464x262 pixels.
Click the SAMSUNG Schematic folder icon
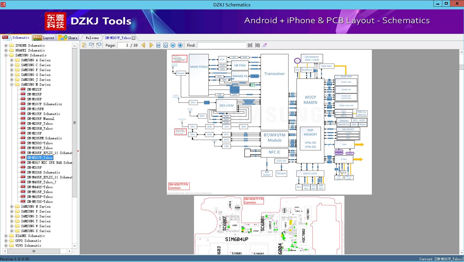pos(12,55)
